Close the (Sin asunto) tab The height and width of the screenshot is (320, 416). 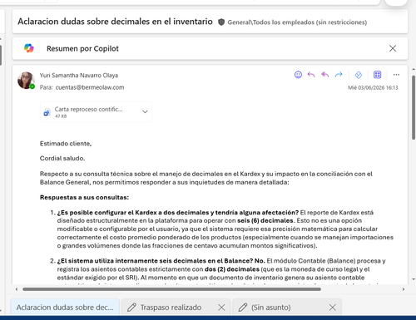[x=332, y=308]
